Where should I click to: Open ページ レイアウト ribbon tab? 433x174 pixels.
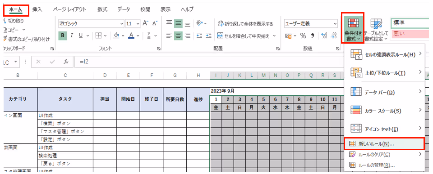[x=70, y=9]
